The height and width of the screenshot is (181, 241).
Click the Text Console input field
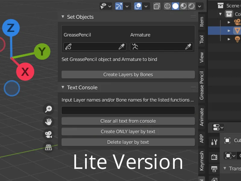tap(128, 110)
